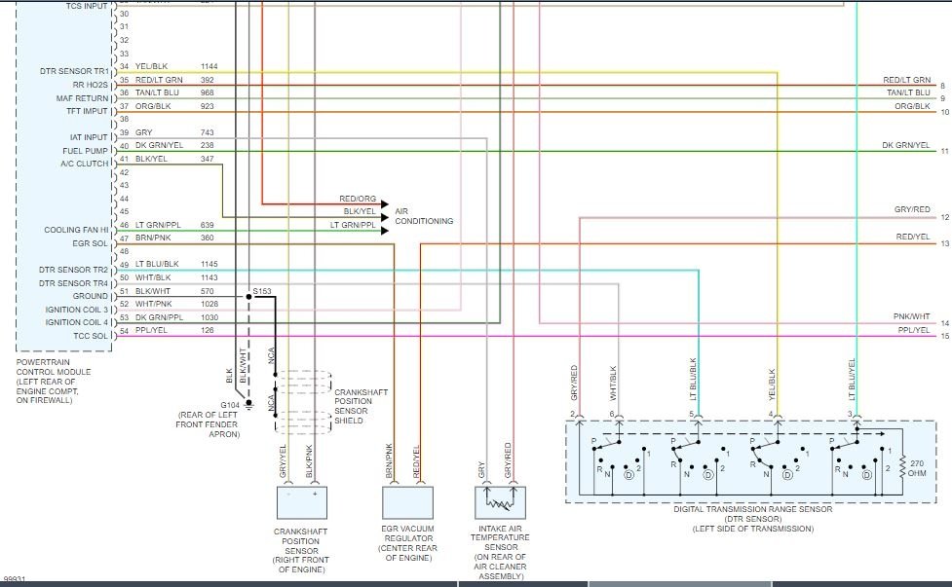Click the AIR CONDITIONING label
This screenshot has height=587, width=952.
(424, 216)
